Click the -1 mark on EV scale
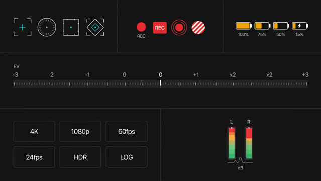The image size is (321, 181). pos(87,75)
